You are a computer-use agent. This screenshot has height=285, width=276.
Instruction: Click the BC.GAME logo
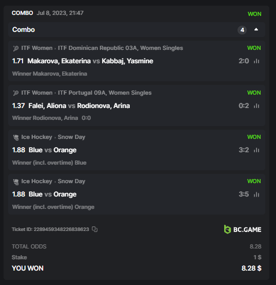click(x=243, y=229)
